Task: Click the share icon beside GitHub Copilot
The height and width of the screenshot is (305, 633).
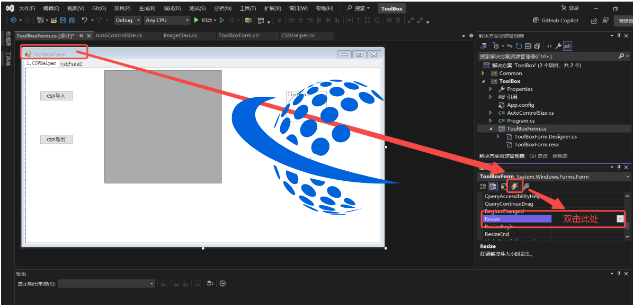Action: tap(594, 21)
